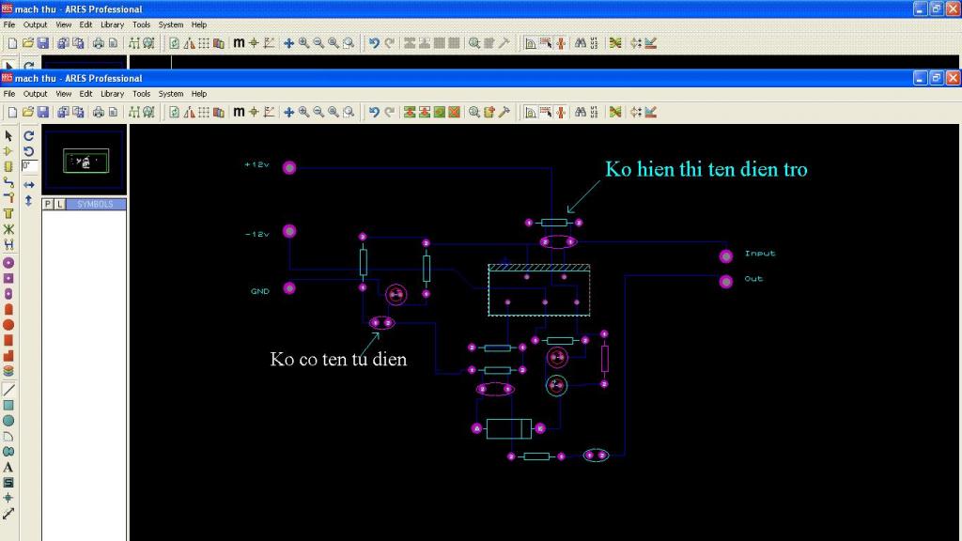This screenshot has height=541, width=962.
Task: Open the Tools menu in front window
Action: pyautogui.click(x=141, y=94)
